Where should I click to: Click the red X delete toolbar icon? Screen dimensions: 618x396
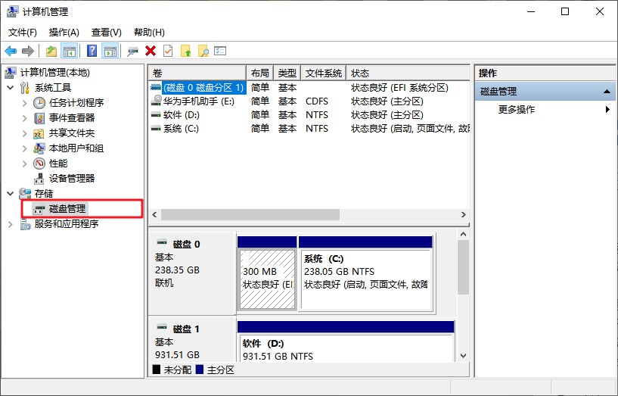coord(151,51)
